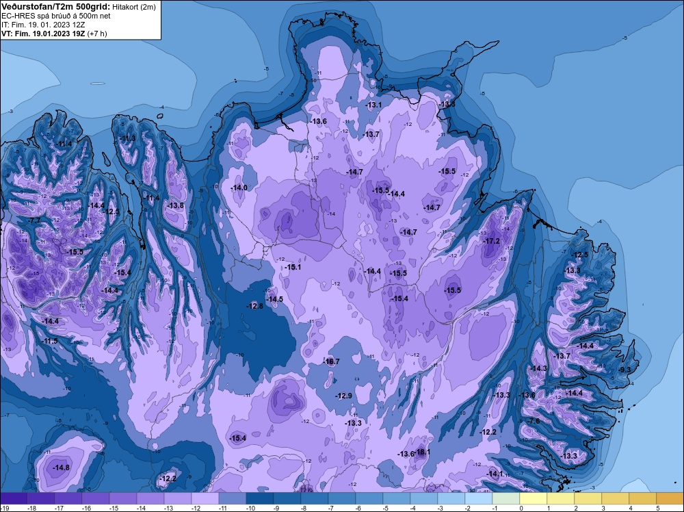684x512 pixels.
Task: Click the -14.0 temperature label
Action: click(239, 188)
